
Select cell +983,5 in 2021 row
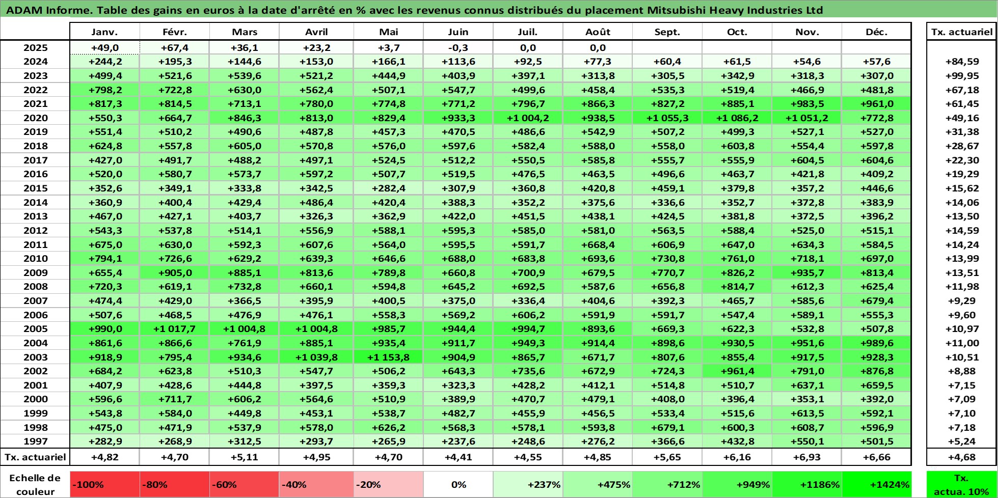[807, 104]
